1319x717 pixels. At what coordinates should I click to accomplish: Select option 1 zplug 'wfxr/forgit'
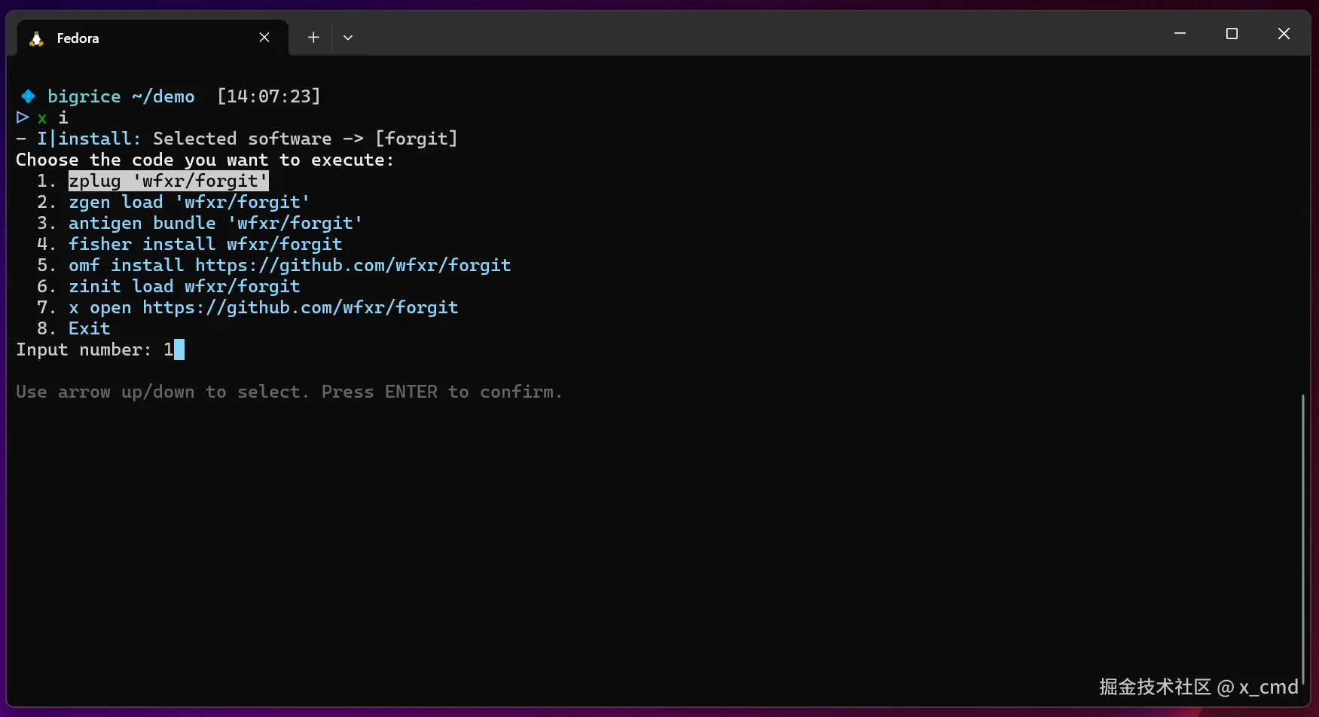(167, 181)
